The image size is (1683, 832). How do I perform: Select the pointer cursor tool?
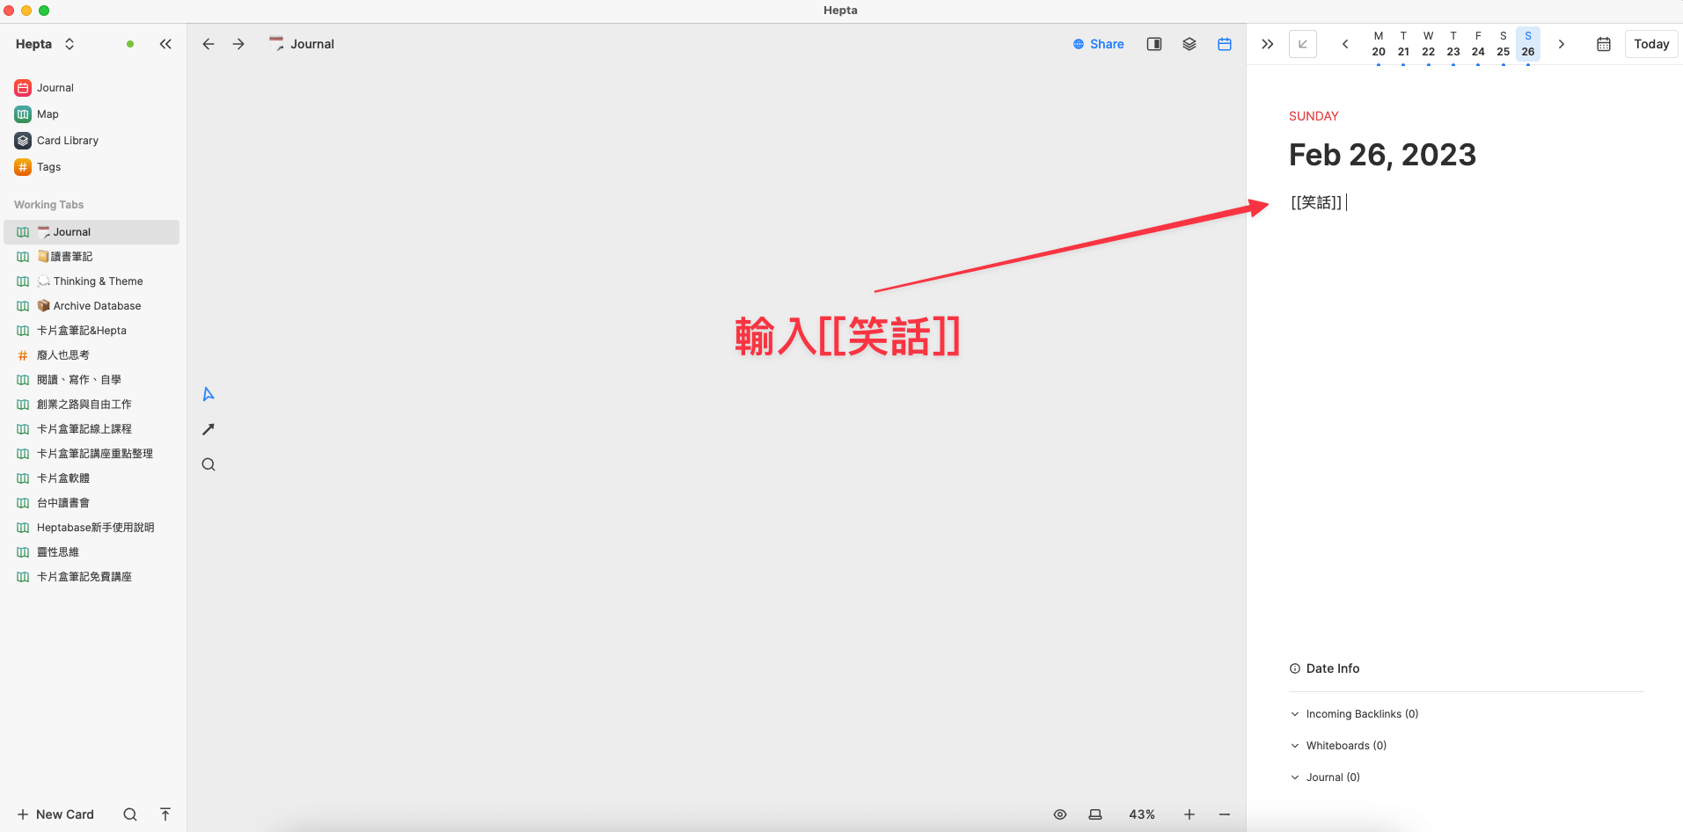(209, 394)
